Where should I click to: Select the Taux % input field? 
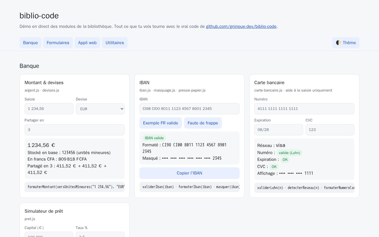click(100, 235)
